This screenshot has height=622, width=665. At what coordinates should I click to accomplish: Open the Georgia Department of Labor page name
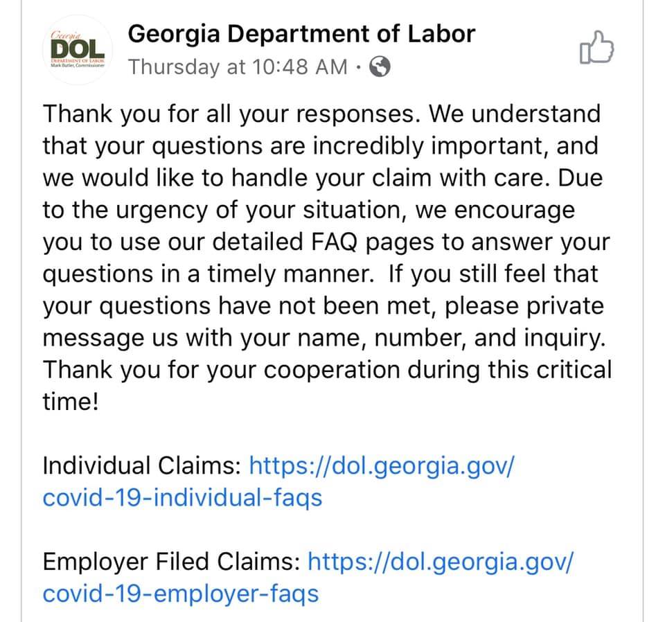[301, 34]
